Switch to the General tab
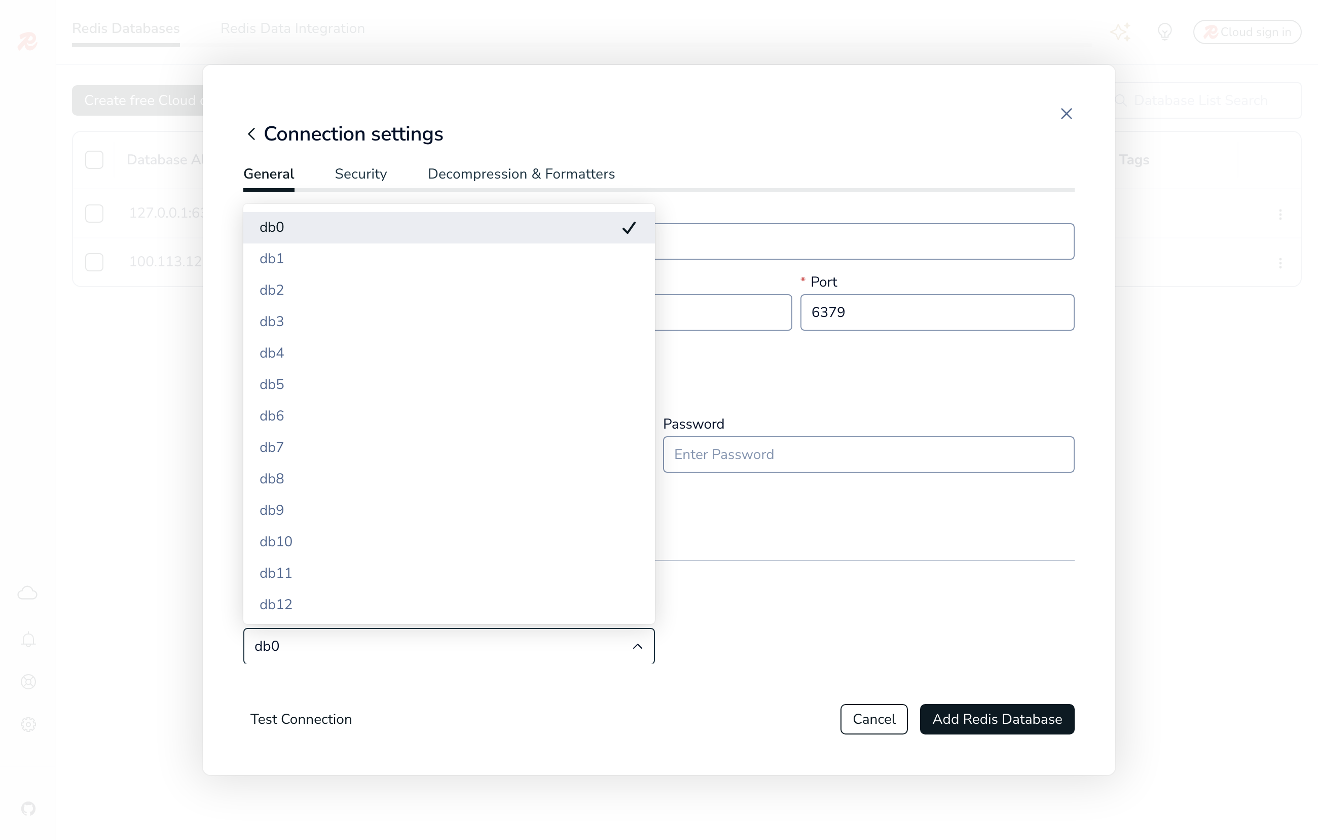The height and width of the screenshot is (840, 1318). coord(269,174)
